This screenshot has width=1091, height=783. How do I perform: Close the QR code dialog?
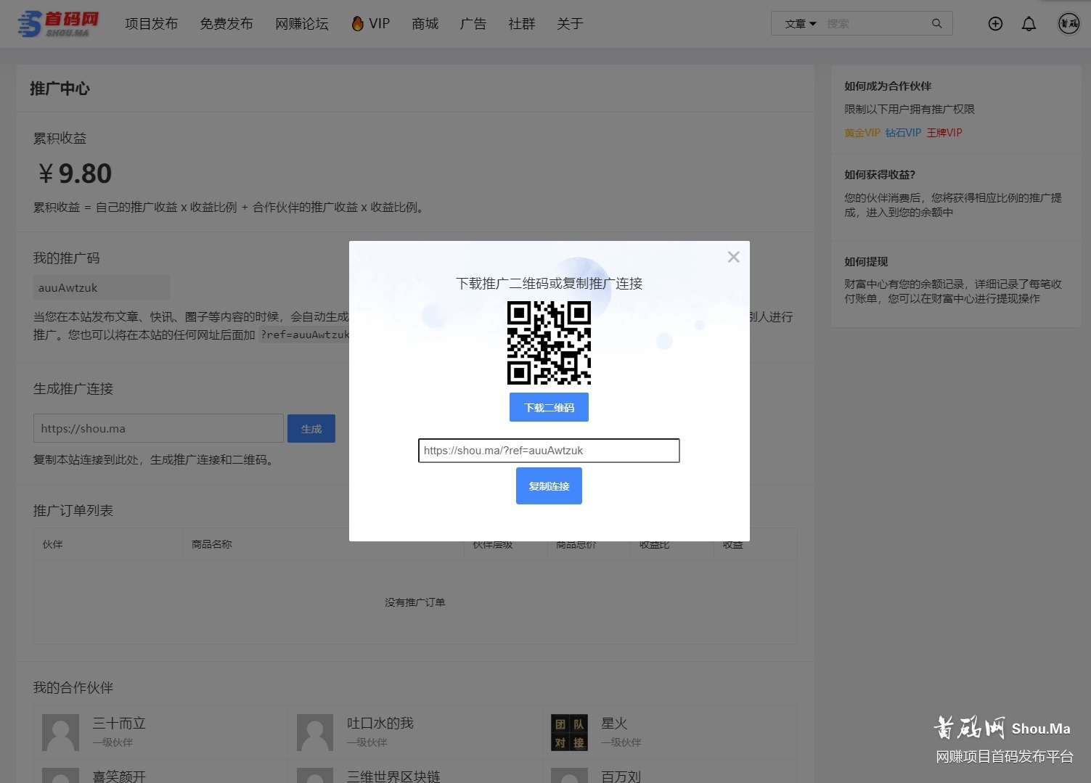click(733, 256)
